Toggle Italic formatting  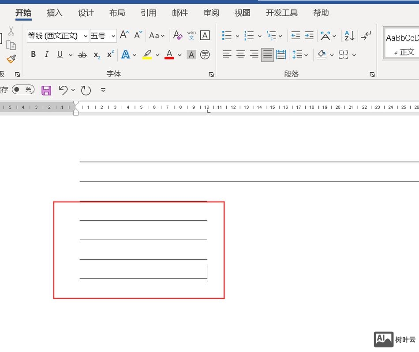tap(46, 55)
